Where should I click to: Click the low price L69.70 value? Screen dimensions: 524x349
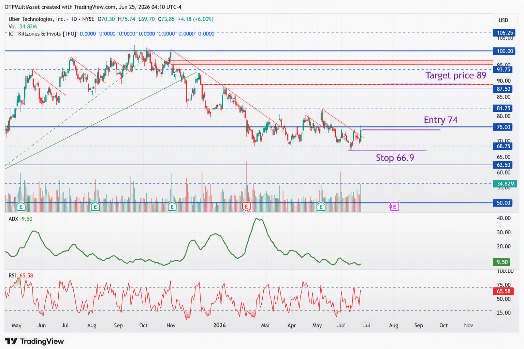[x=146, y=19]
